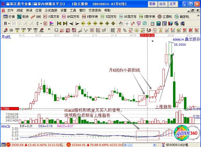
Task: Jump to first bar playback icon
Action: tap(59, 24)
